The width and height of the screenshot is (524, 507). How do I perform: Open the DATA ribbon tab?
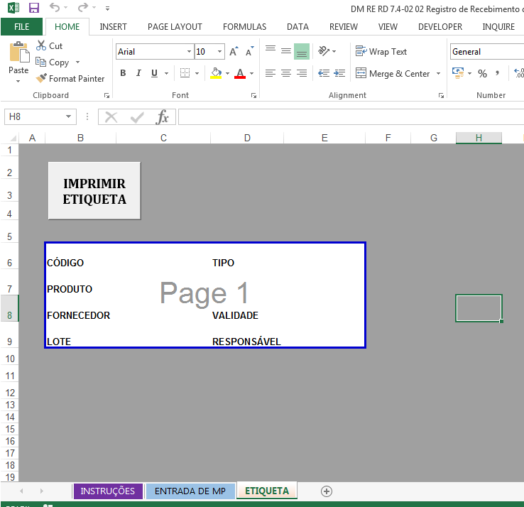[x=298, y=27]
